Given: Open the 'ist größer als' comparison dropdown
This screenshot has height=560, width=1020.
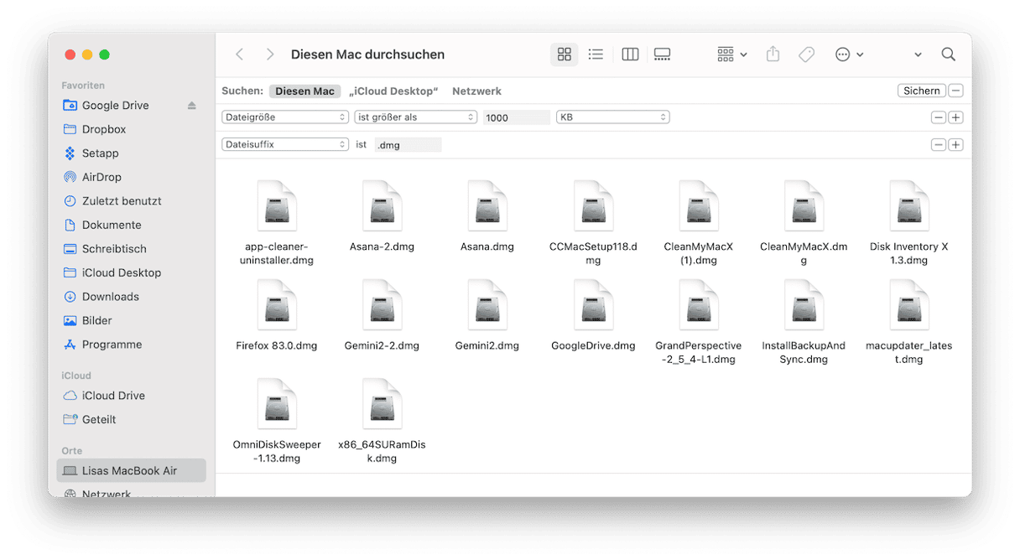Looking at the screenshot, I should pos(416,117).
